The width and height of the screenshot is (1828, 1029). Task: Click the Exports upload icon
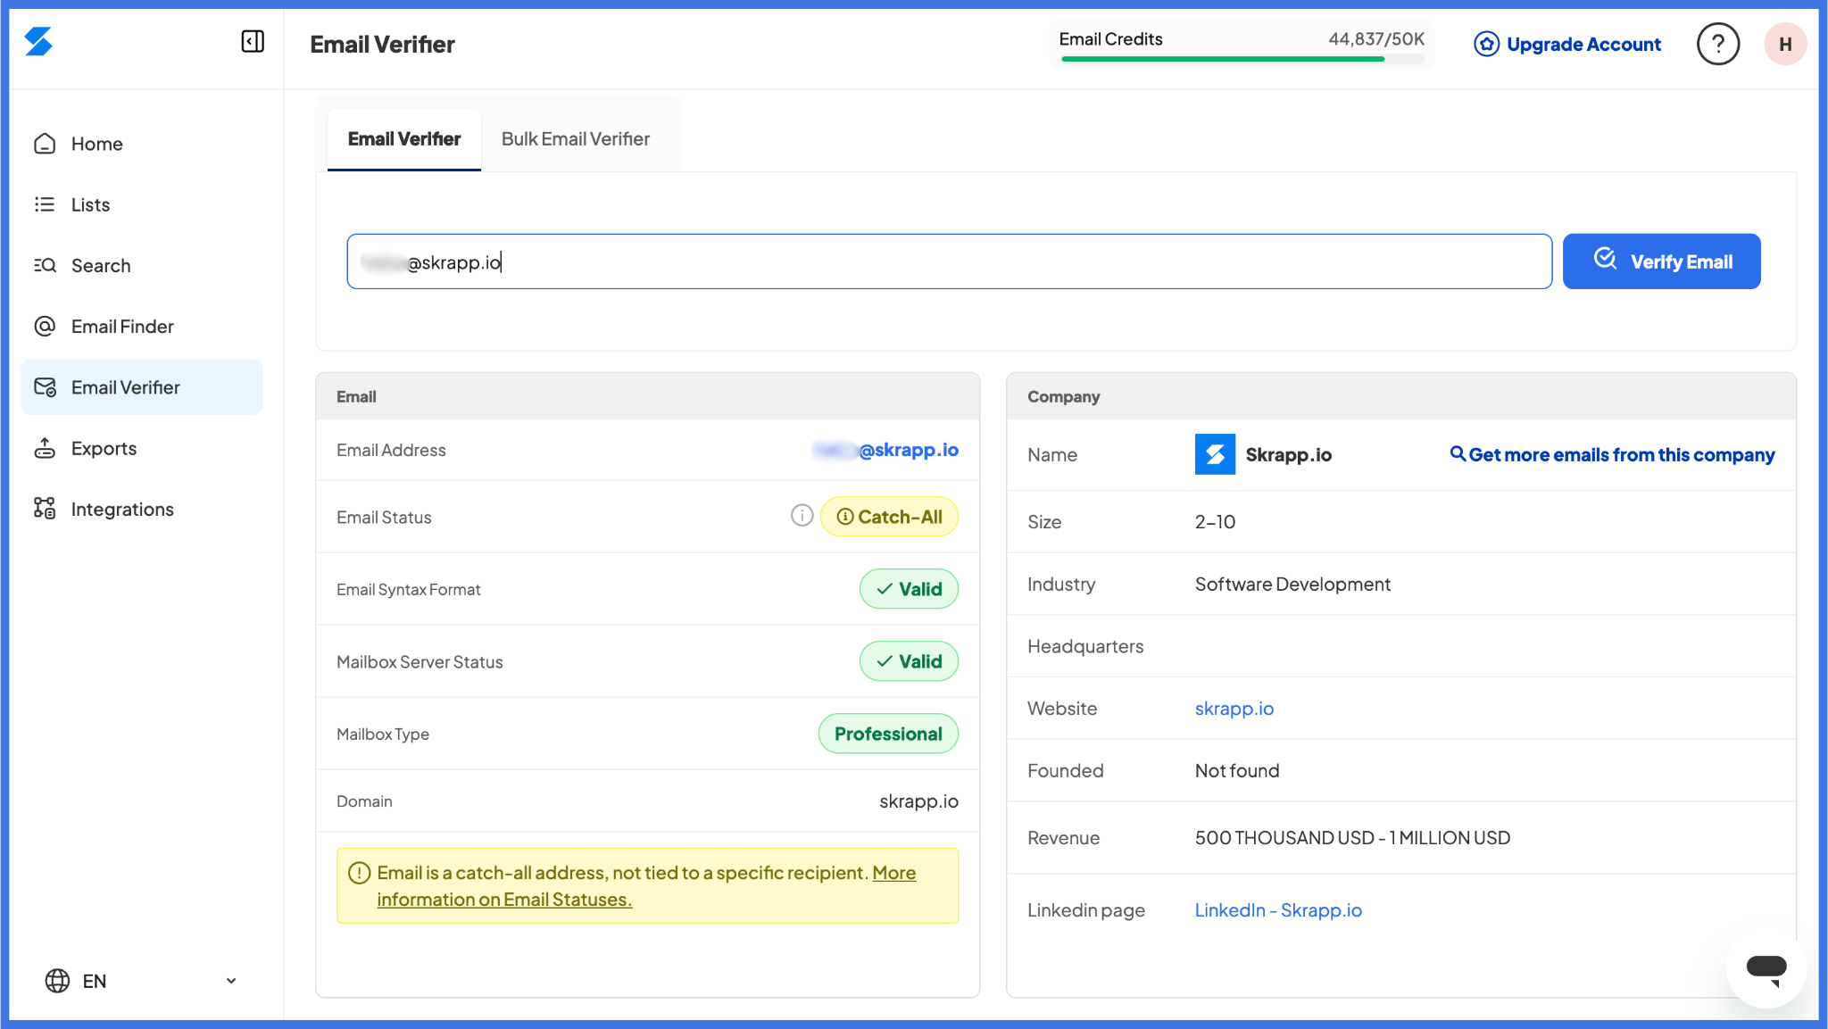coord(45,448)
